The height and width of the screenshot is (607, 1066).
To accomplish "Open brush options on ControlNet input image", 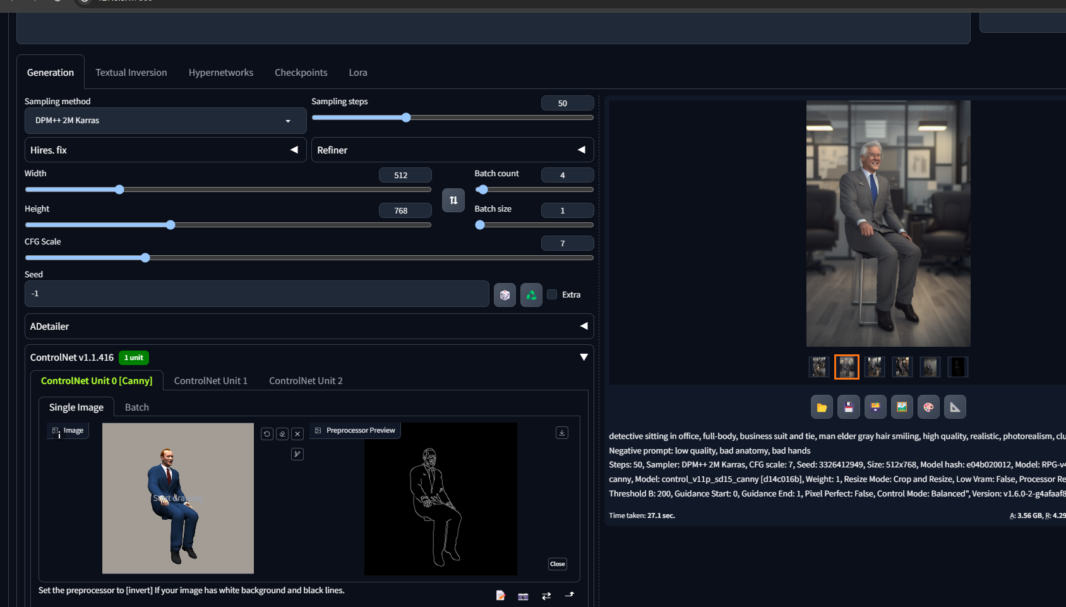I will click(297, 454).
